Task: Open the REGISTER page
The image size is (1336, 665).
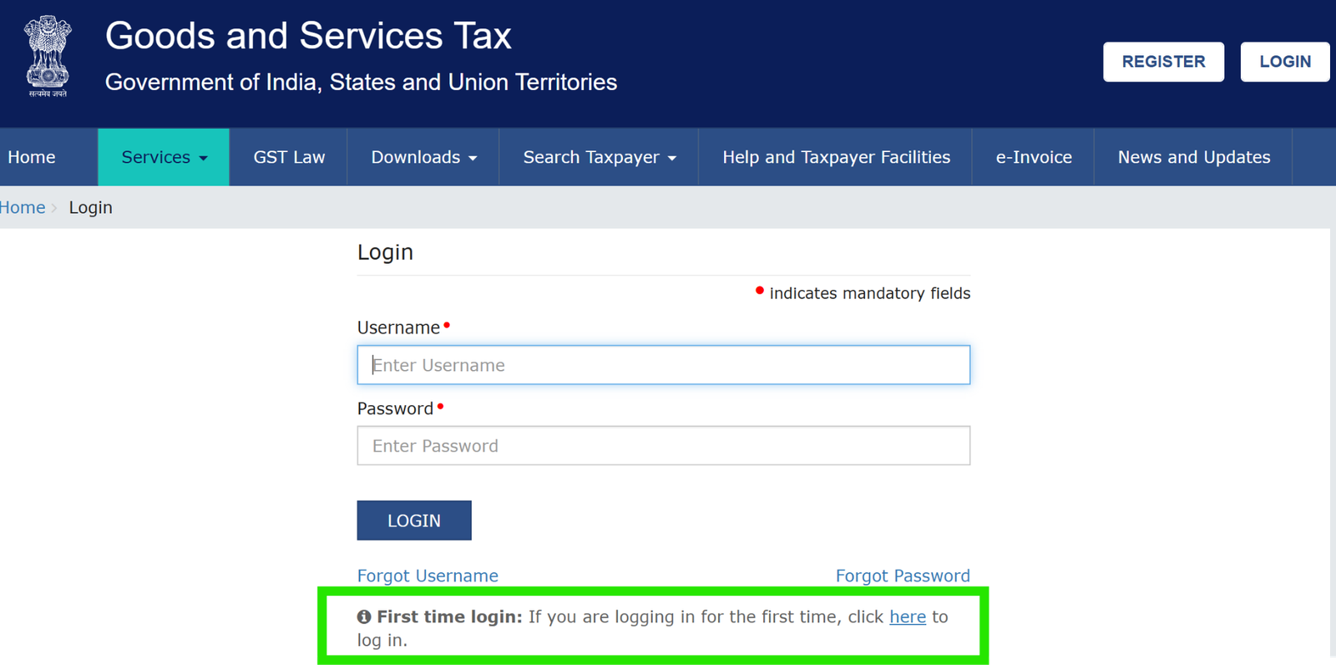Action: click(1163, 62)
